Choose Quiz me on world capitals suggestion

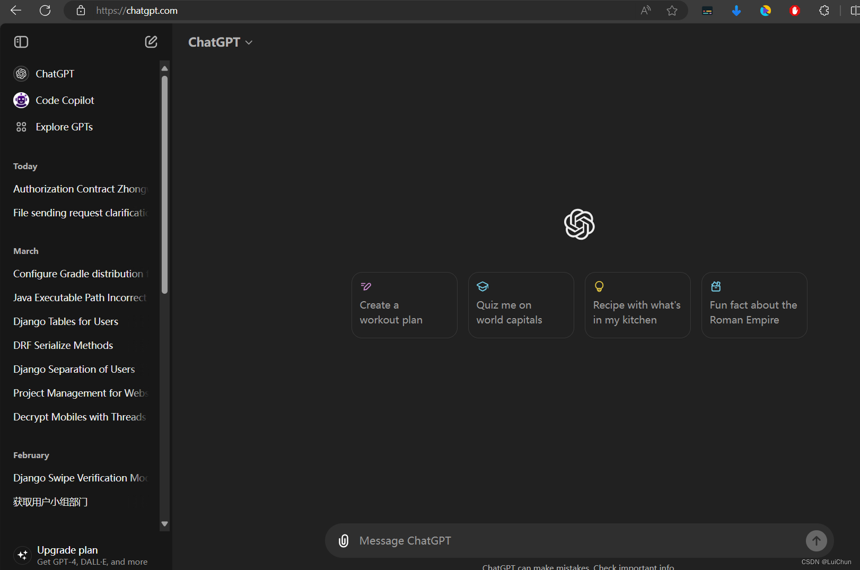pyautogui.click(x=521, y=305)
